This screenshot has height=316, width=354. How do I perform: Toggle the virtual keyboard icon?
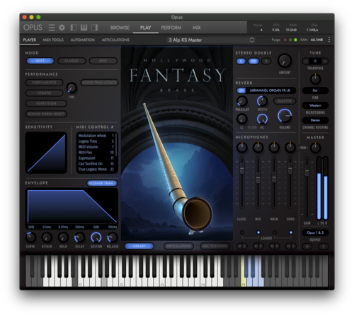coord(84,28)
